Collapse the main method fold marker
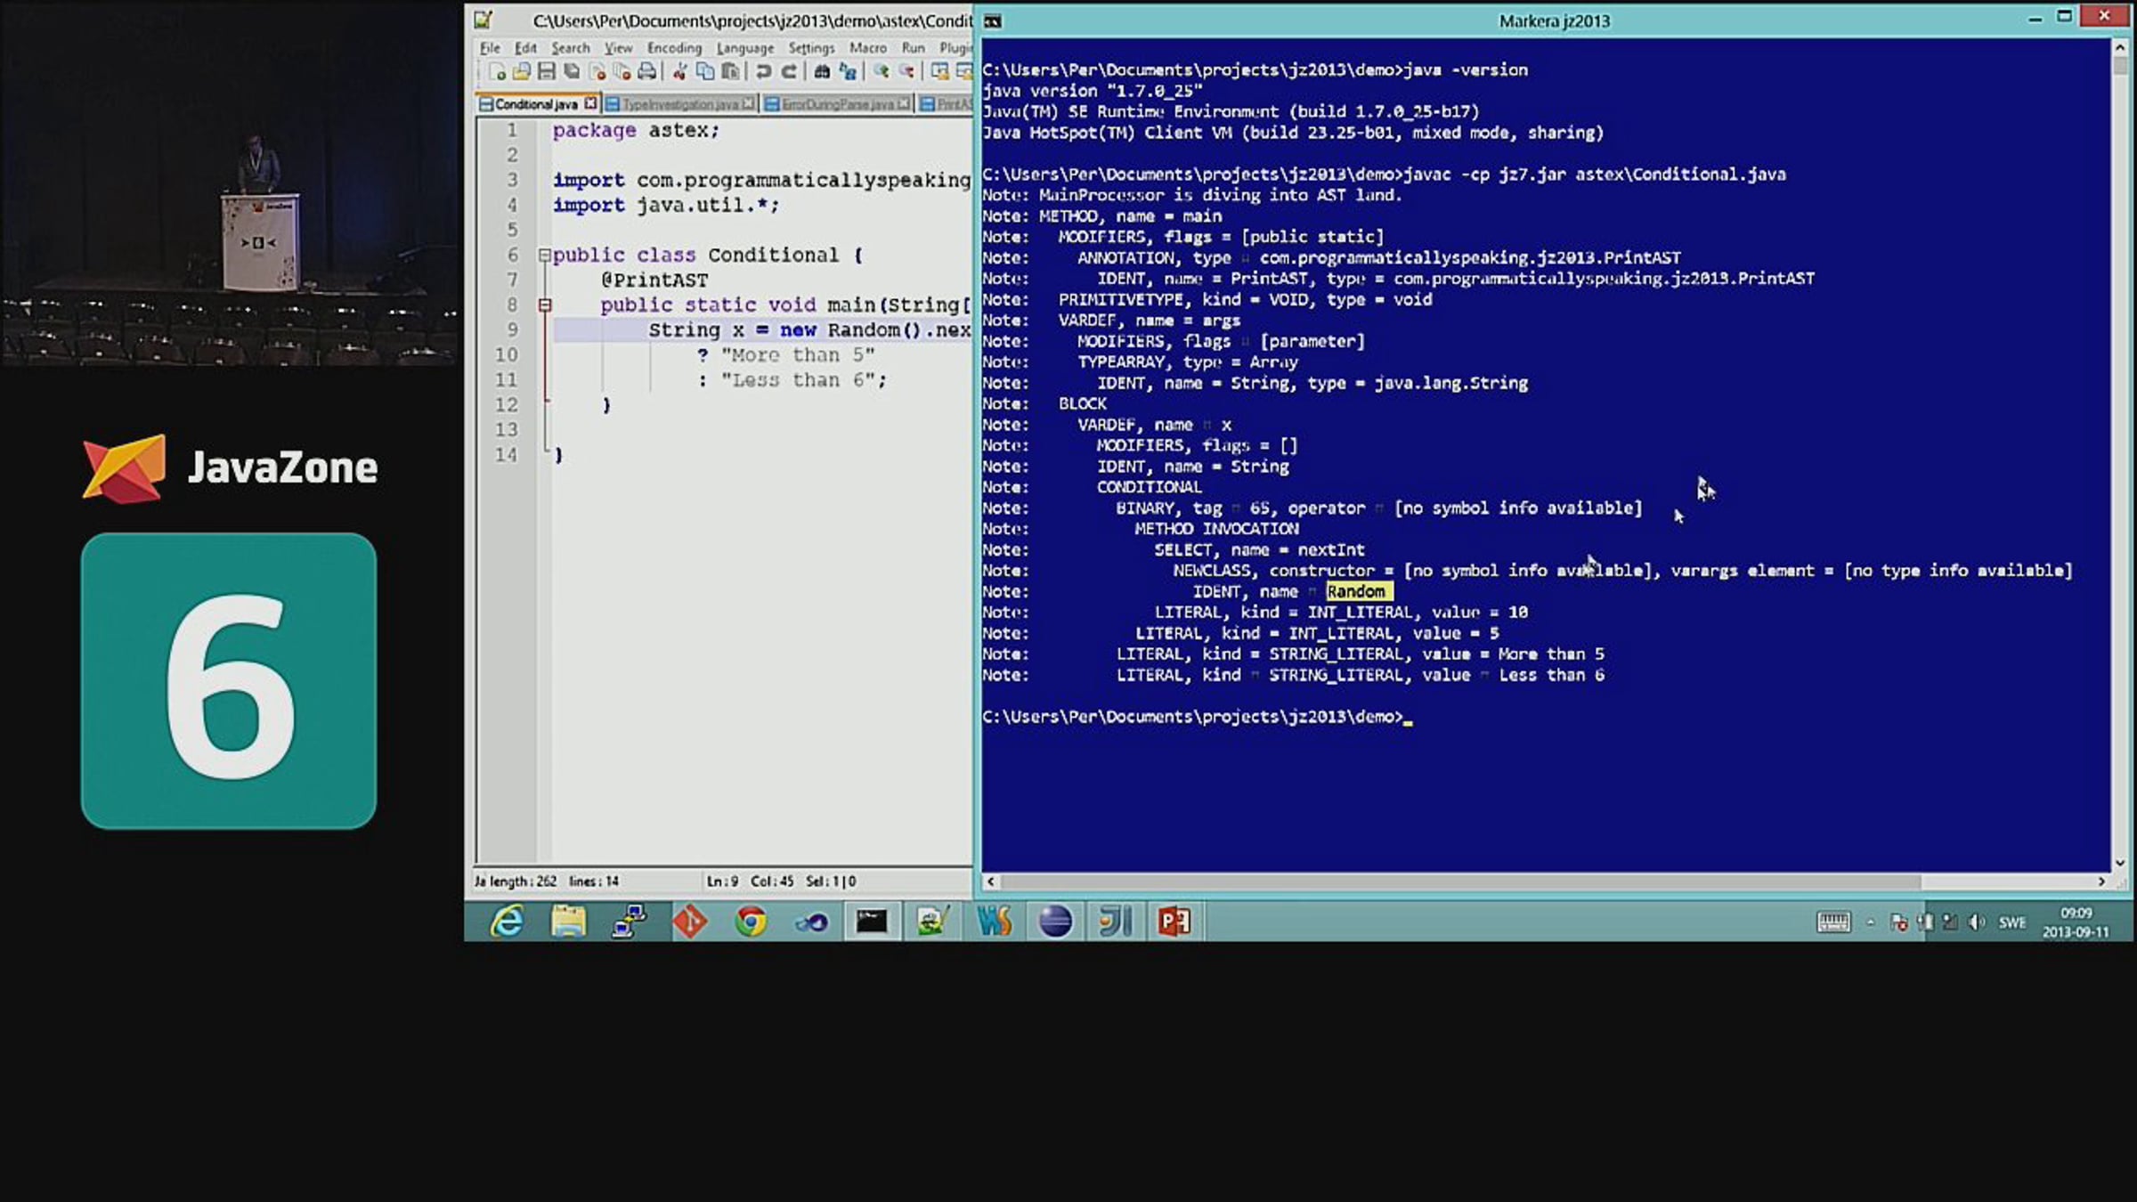The image size is (2137, 1202). (x=544, y=305)
